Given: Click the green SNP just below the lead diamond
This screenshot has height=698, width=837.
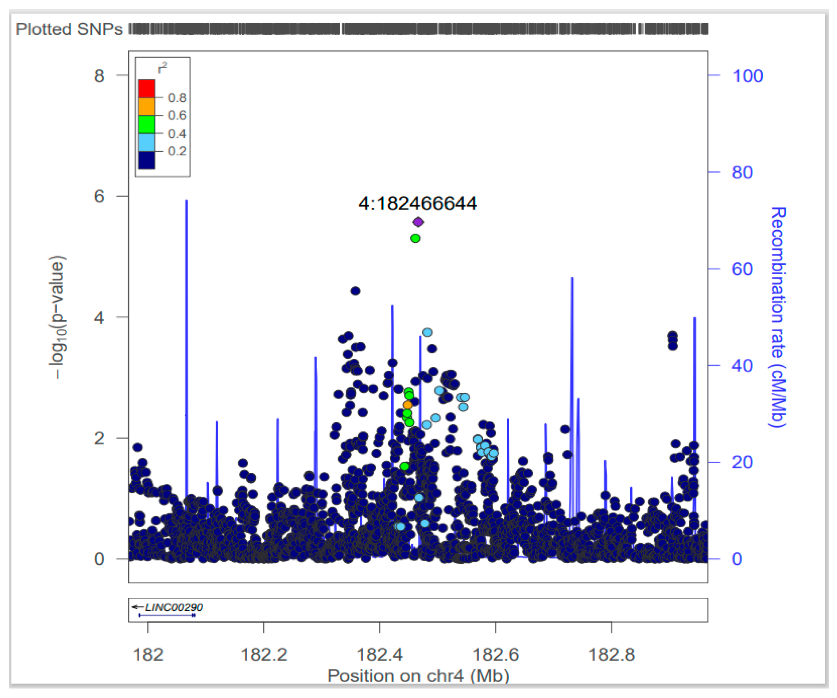Looking at the screenshot, I should (x=415, y=238).
